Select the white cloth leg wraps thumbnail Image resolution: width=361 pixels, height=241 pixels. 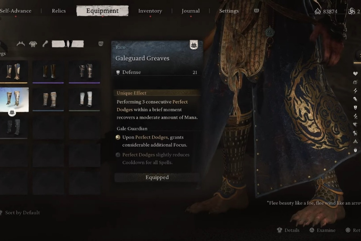pyautogui.click(x=84, y=99)
